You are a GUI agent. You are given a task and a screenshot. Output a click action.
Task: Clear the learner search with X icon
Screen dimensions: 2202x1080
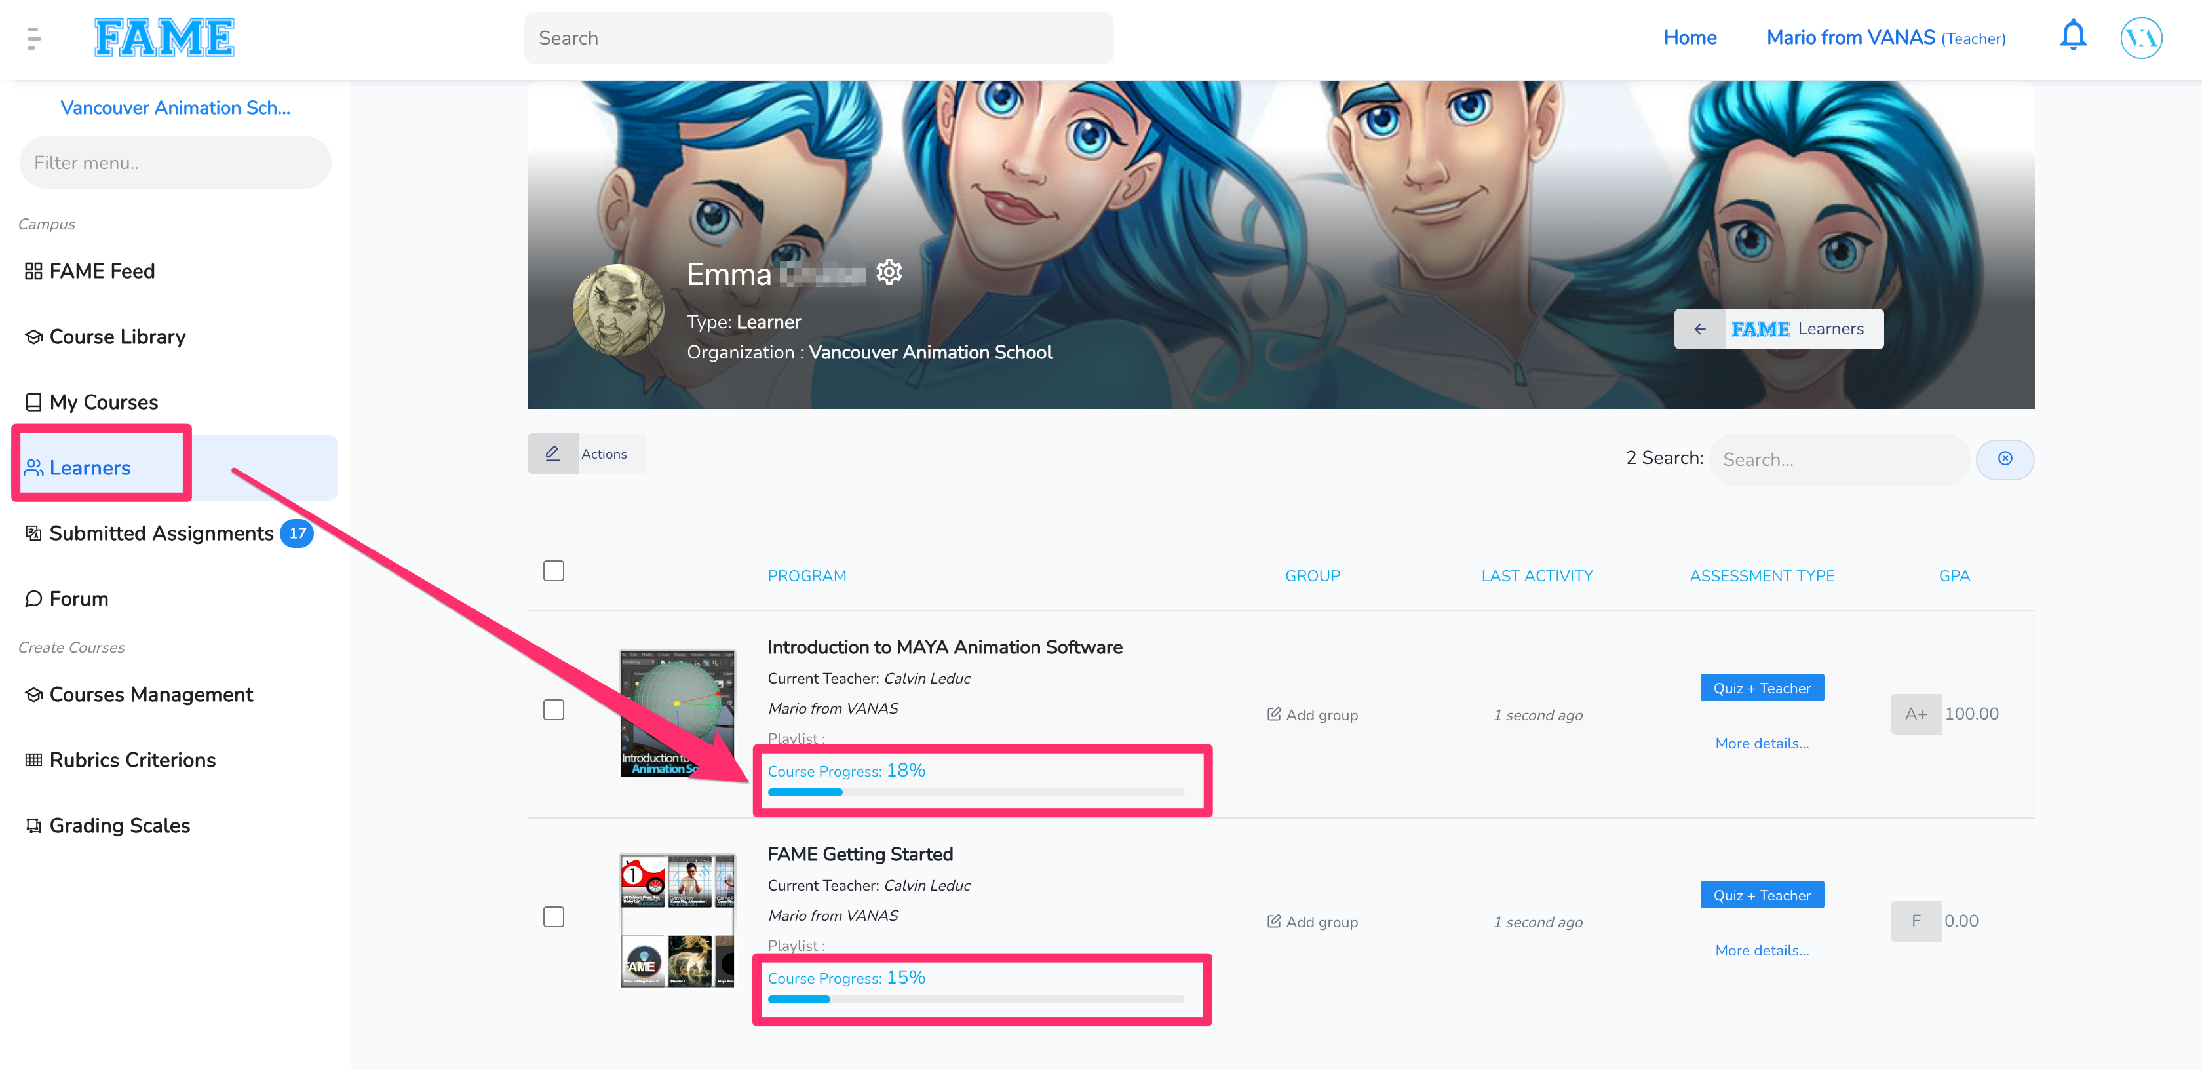pyautogui.click(x=2005, y=459)
